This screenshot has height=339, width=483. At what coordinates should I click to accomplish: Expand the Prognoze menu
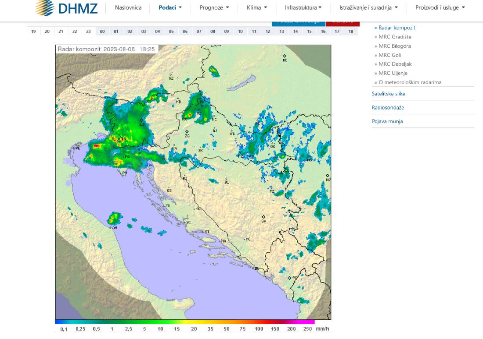click(214, 8)
